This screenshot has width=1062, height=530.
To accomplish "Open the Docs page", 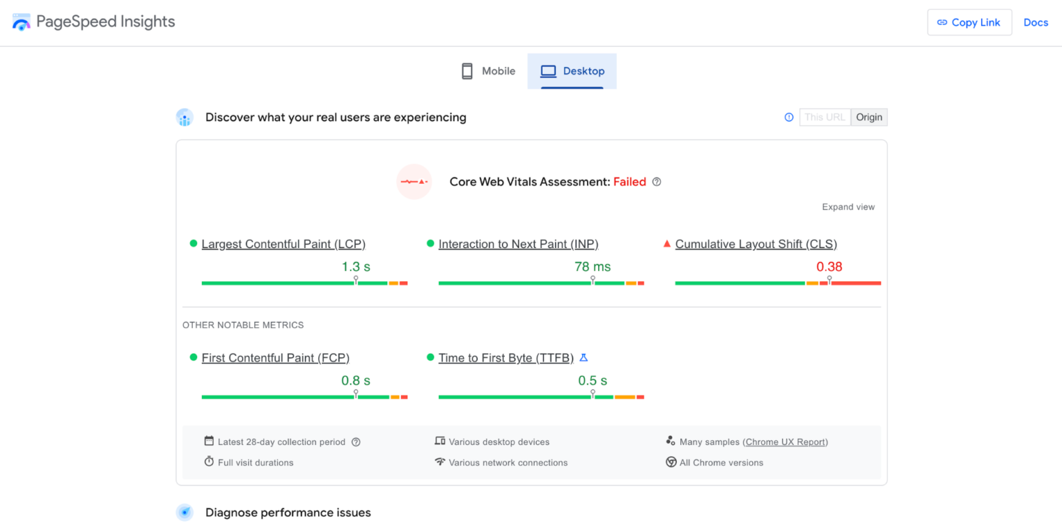I will [x=1035, y=22].
